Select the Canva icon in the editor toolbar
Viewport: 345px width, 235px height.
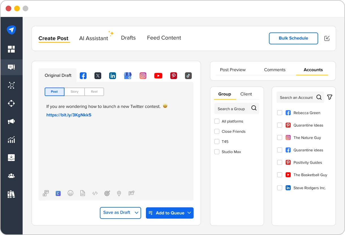[x=58, y=193]
